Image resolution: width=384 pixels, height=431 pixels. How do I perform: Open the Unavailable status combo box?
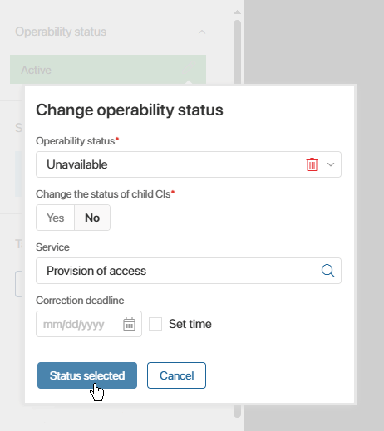pos(189,164)
